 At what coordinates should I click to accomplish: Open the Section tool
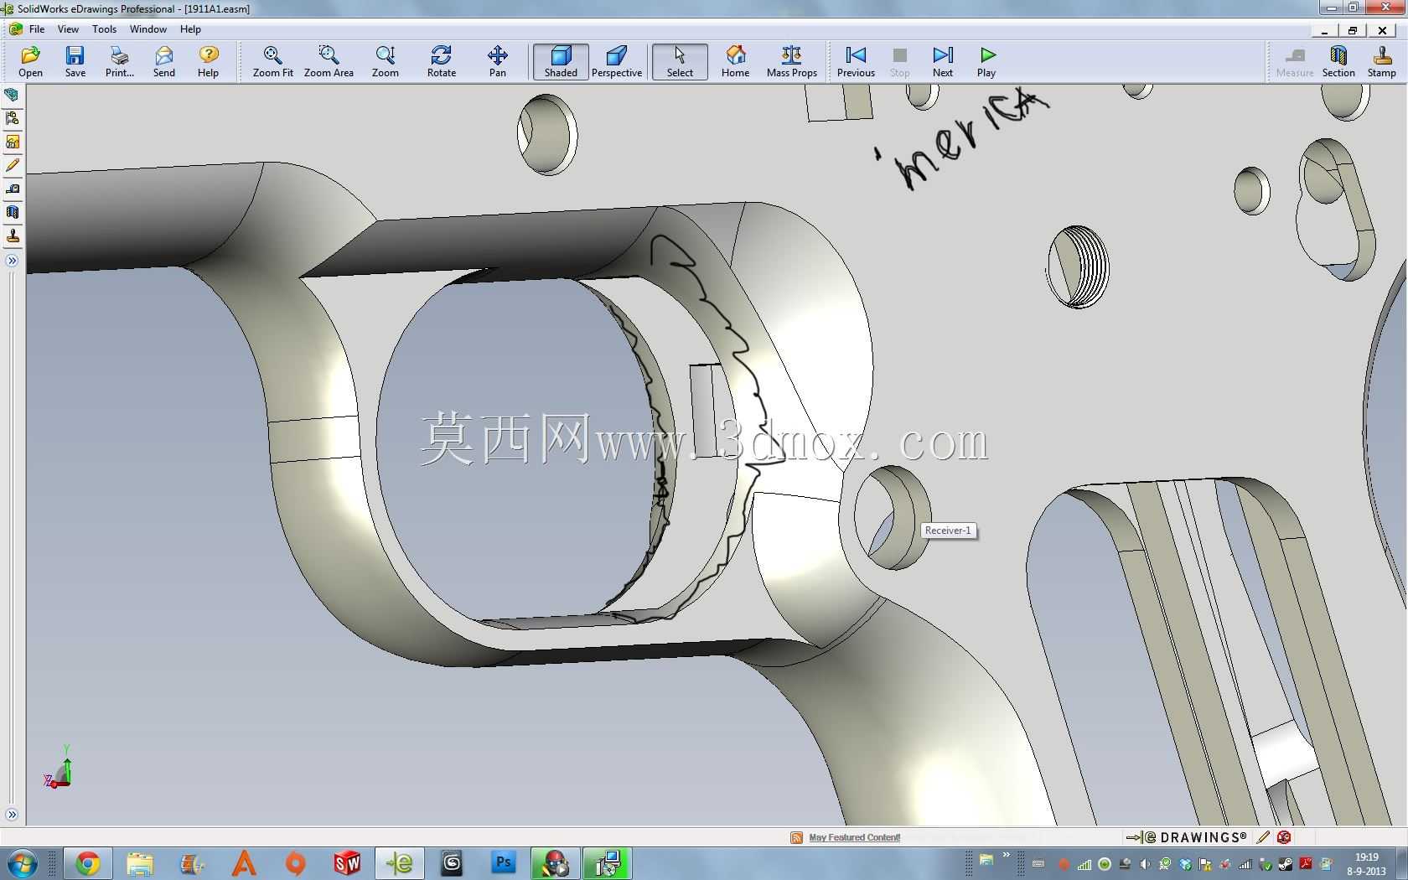(x=1338, y=61)
